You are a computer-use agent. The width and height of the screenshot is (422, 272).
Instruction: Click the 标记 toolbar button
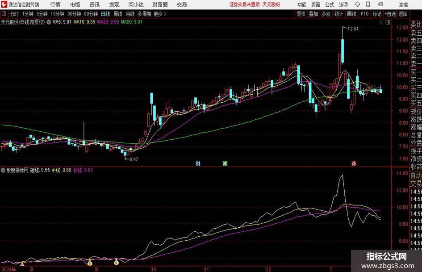click(377, 14)
